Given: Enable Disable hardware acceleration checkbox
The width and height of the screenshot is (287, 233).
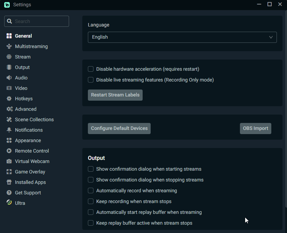Looking at the screenshot, I should [x=91, y=69].
